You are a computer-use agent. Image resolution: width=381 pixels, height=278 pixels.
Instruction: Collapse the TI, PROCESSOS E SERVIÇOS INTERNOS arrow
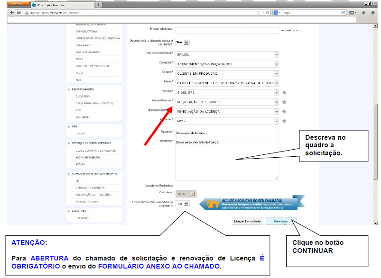pos(69,174)
